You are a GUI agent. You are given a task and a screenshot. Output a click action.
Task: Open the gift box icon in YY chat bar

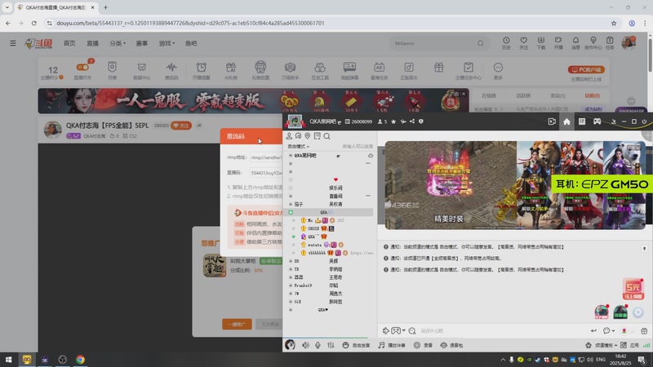[644, 331]
